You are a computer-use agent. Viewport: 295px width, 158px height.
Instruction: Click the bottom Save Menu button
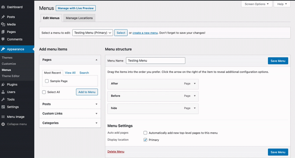tap(278, 152)
